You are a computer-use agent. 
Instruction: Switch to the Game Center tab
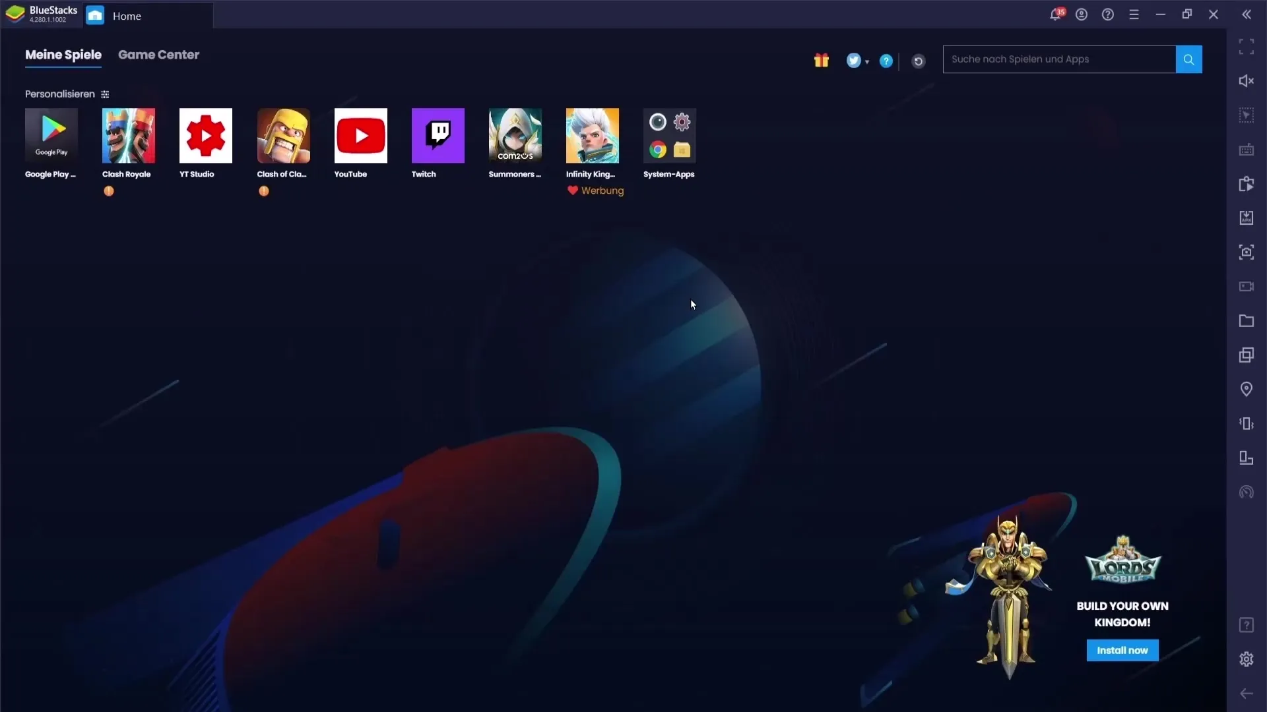pyautogui.click(x=158, y=55)
